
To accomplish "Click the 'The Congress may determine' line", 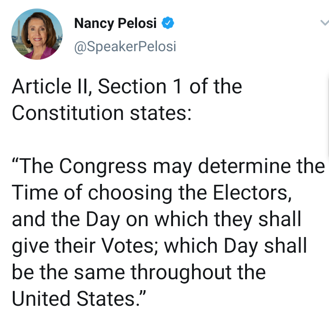I will tap(168, 166).
